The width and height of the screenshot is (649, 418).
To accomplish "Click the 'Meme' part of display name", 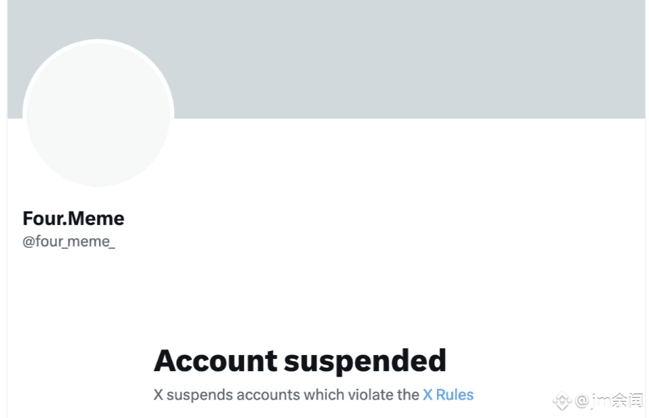I will click(96, 218).
